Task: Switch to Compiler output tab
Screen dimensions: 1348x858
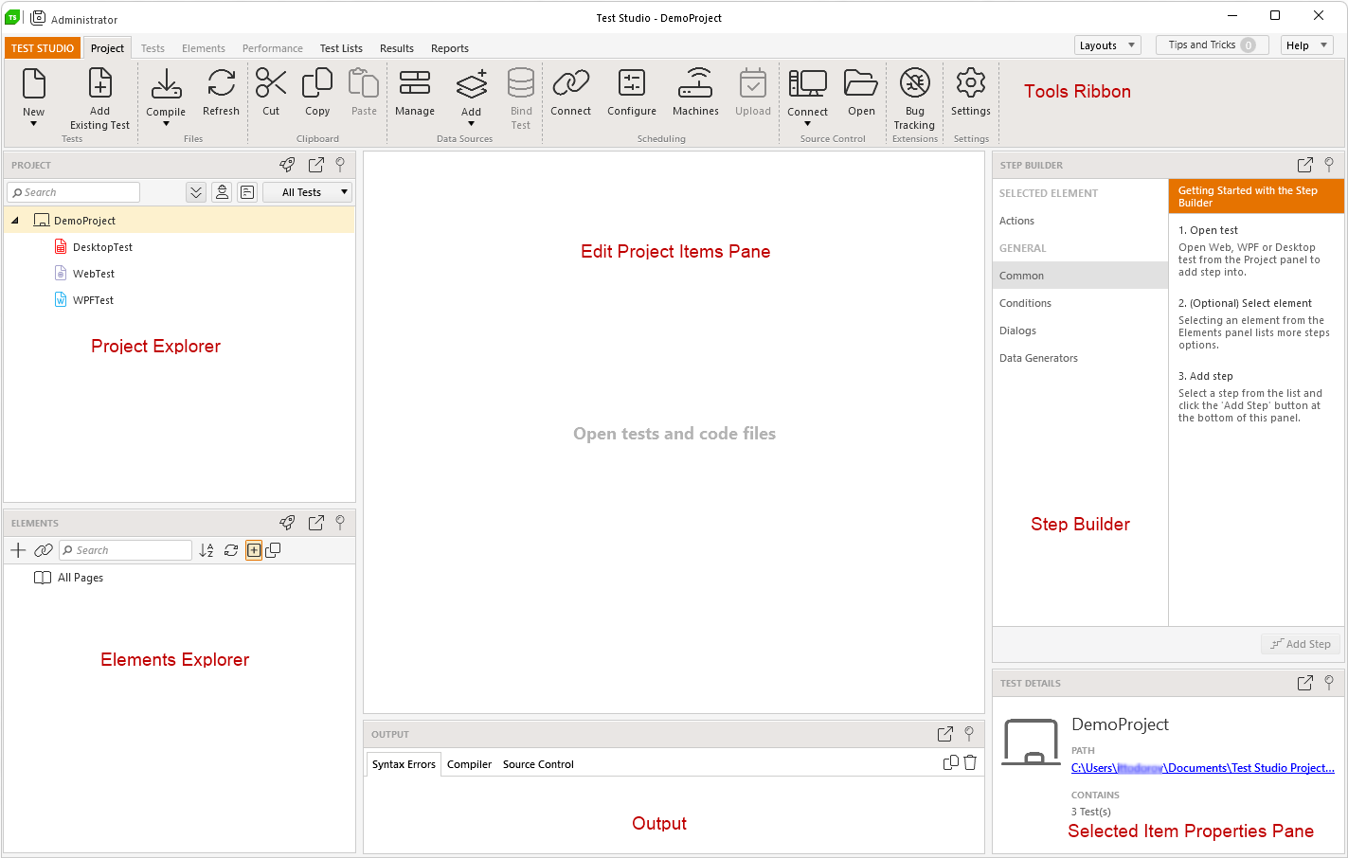Action: pyautogui.click(x=469, y=764)
